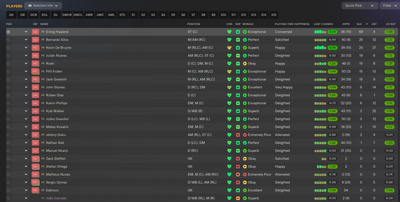Open Quick Pick dropdown arrow
The height and width of the screenshot is (202, 400).
click(x=372, y=6)
